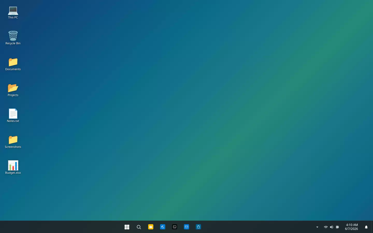Image resolution: width=373 pixels, height=233 pixels.
Task: Open the notifications bell
Action: [366, 227]
